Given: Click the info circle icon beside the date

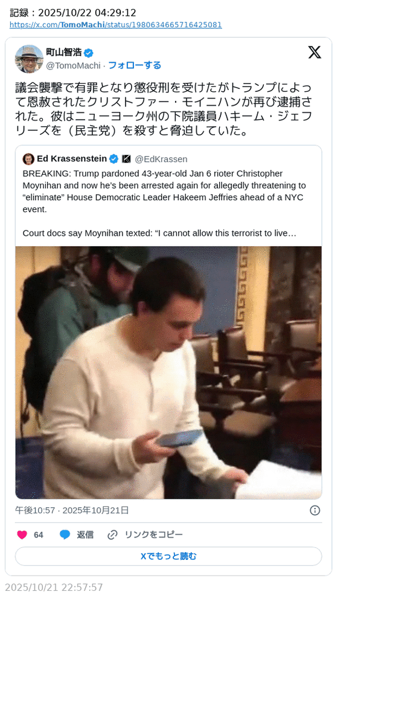Looking at the screenshot, I should [315, 510].
